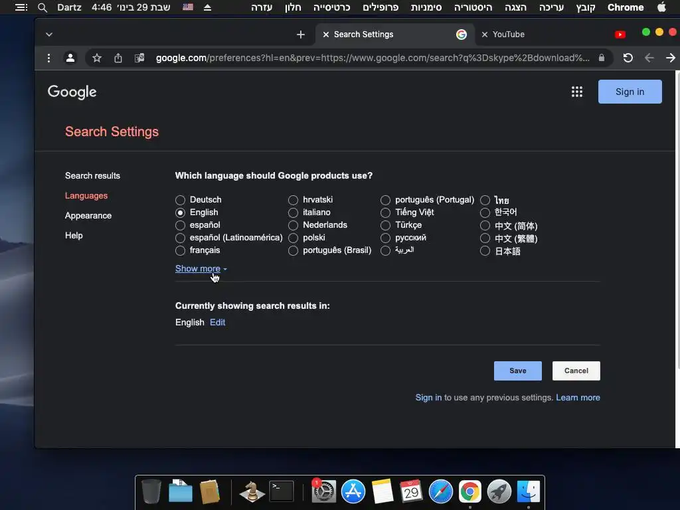
Task: Open the קובץ menu
Action: pos(586,7)
